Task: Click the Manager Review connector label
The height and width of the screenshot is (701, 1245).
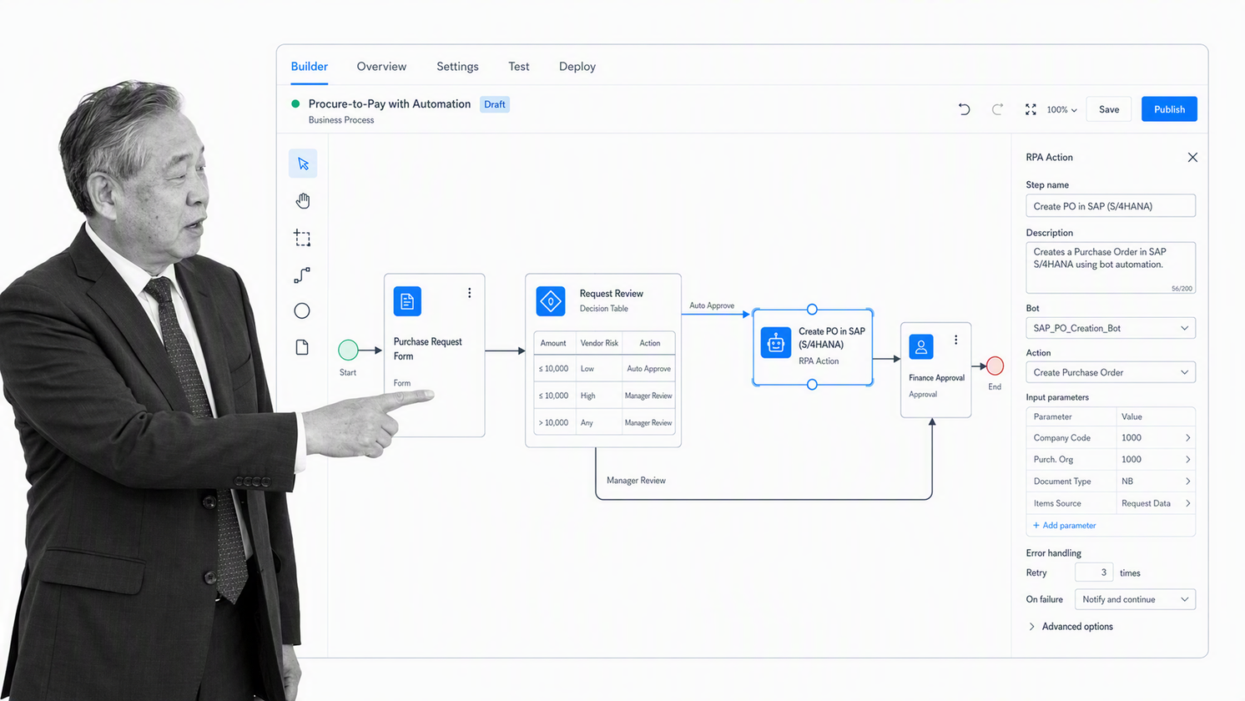Action: coord(636,481)
